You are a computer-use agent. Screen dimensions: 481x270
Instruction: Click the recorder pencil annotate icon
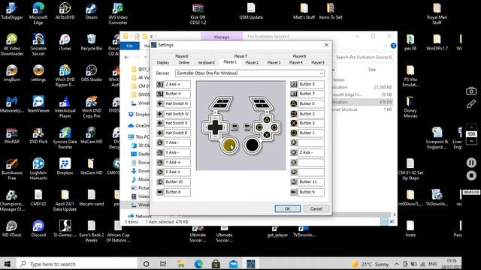point(471,104)
